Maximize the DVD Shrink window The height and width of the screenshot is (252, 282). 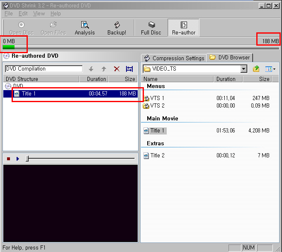[x=268, y=6]
